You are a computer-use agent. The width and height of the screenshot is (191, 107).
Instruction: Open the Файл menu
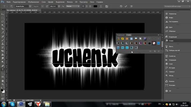pos(8,2)
